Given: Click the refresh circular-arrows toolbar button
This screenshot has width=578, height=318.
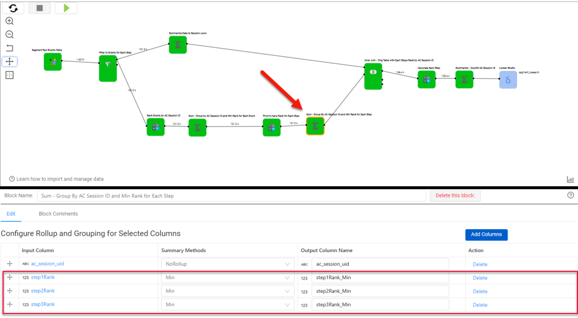Looking at the screenshot, I should pyautogui.click(x=14, y=8).
